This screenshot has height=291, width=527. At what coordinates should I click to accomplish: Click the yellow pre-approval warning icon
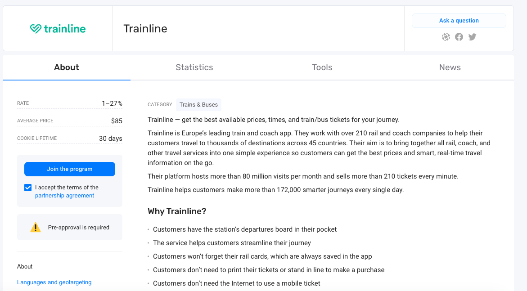[x=36, y=228]
